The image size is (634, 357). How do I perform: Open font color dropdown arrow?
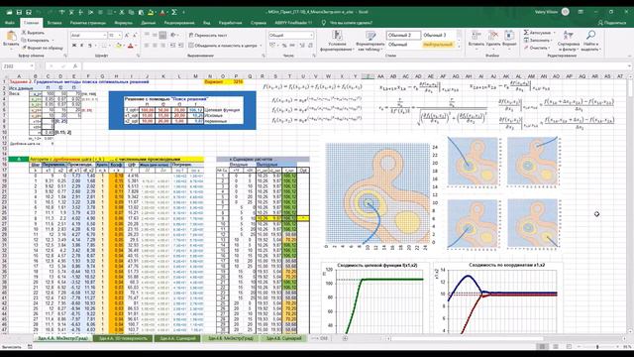136,46
